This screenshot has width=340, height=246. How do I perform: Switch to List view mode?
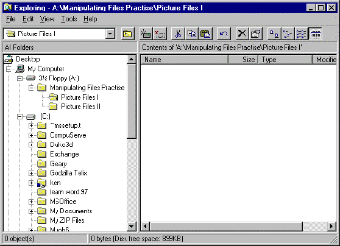pos(302,34)
